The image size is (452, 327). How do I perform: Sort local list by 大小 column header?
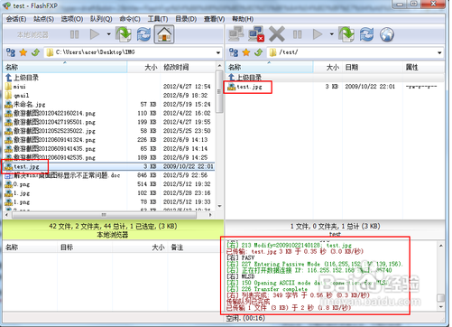[x=143, y=67]
